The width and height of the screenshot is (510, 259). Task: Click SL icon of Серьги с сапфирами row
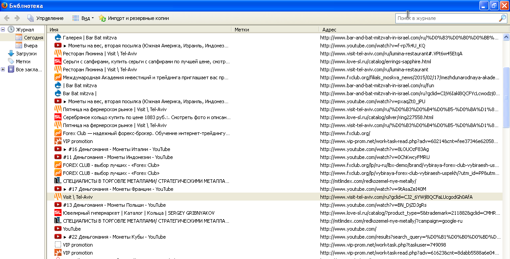click(58, 62)
